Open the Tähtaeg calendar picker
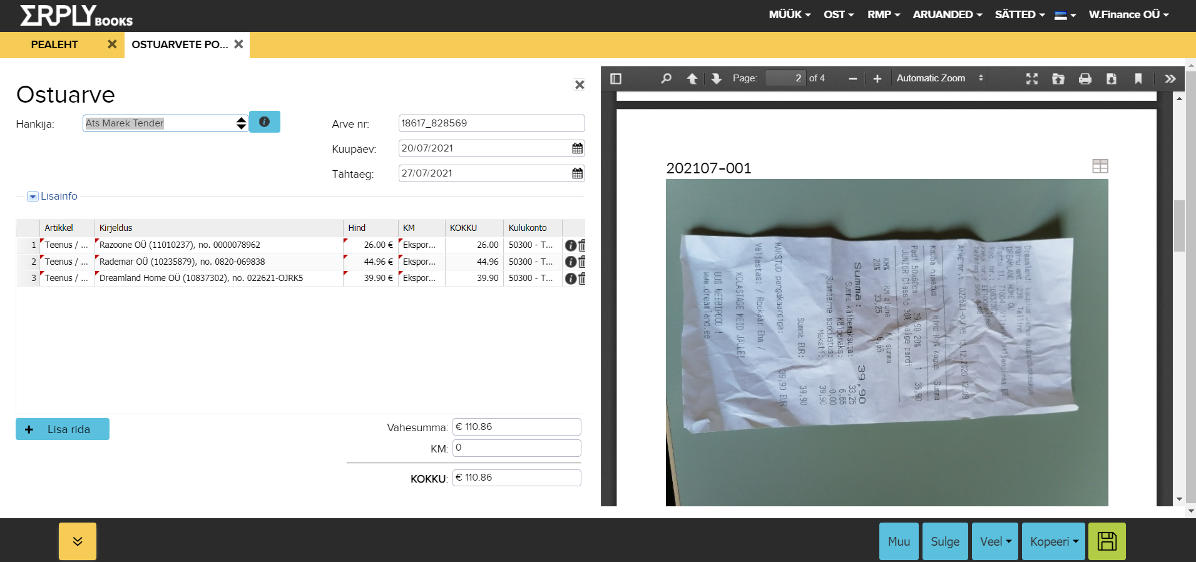Viewport: 1196px width, 562px height. coord(577,173)
